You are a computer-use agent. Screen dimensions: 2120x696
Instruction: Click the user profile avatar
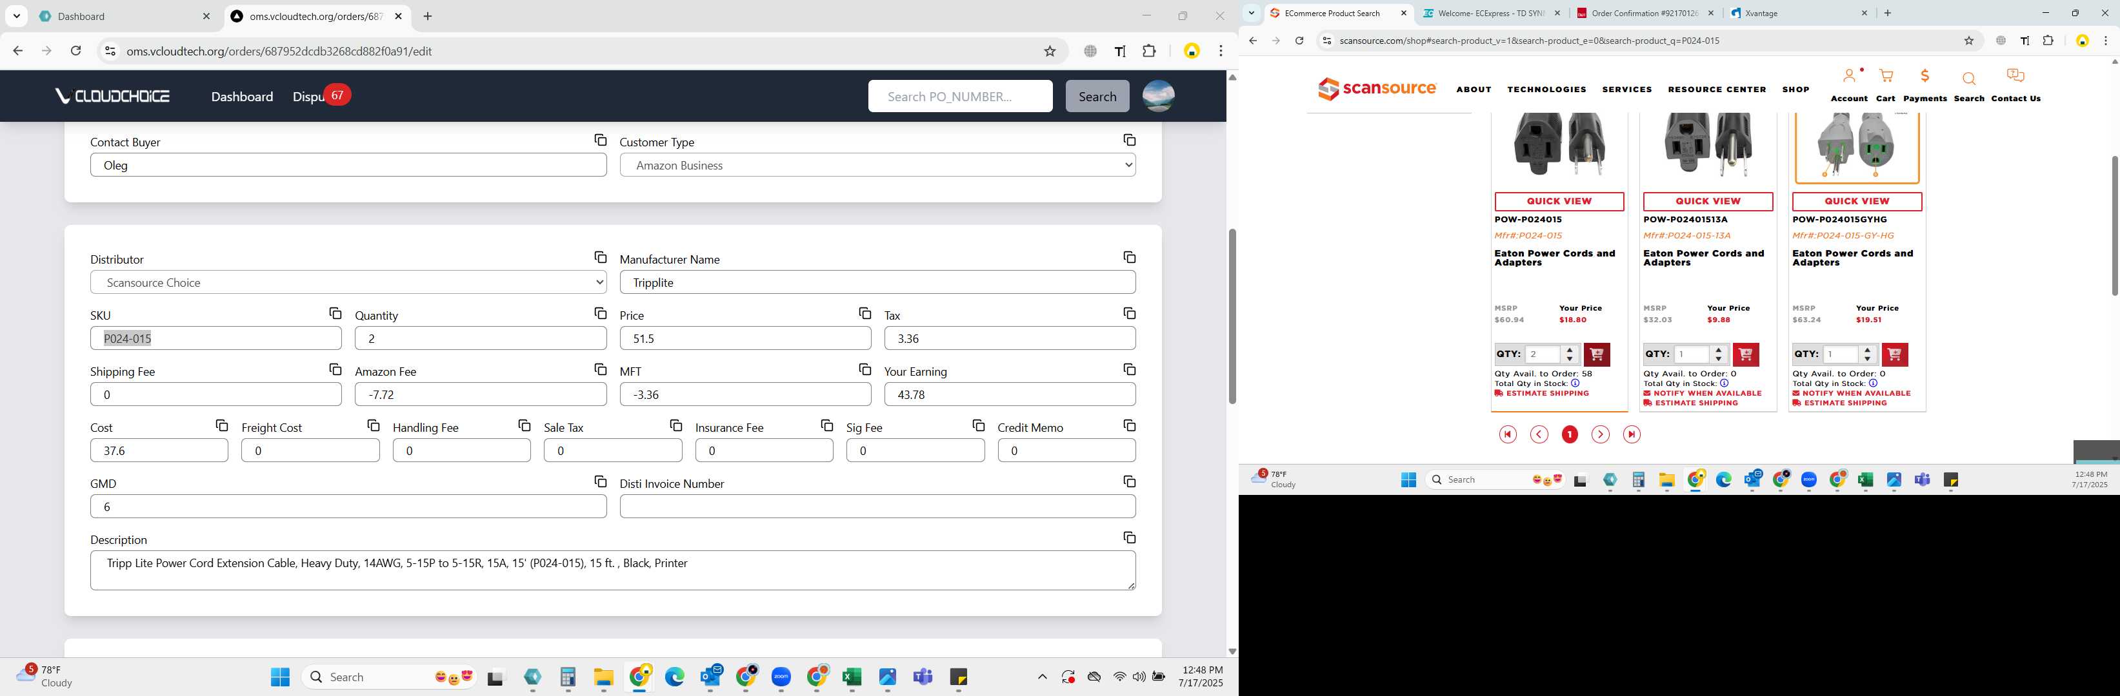(1158, 96)
